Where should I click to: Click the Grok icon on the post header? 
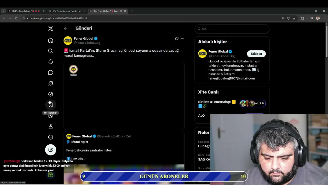[x=177, y=39]
